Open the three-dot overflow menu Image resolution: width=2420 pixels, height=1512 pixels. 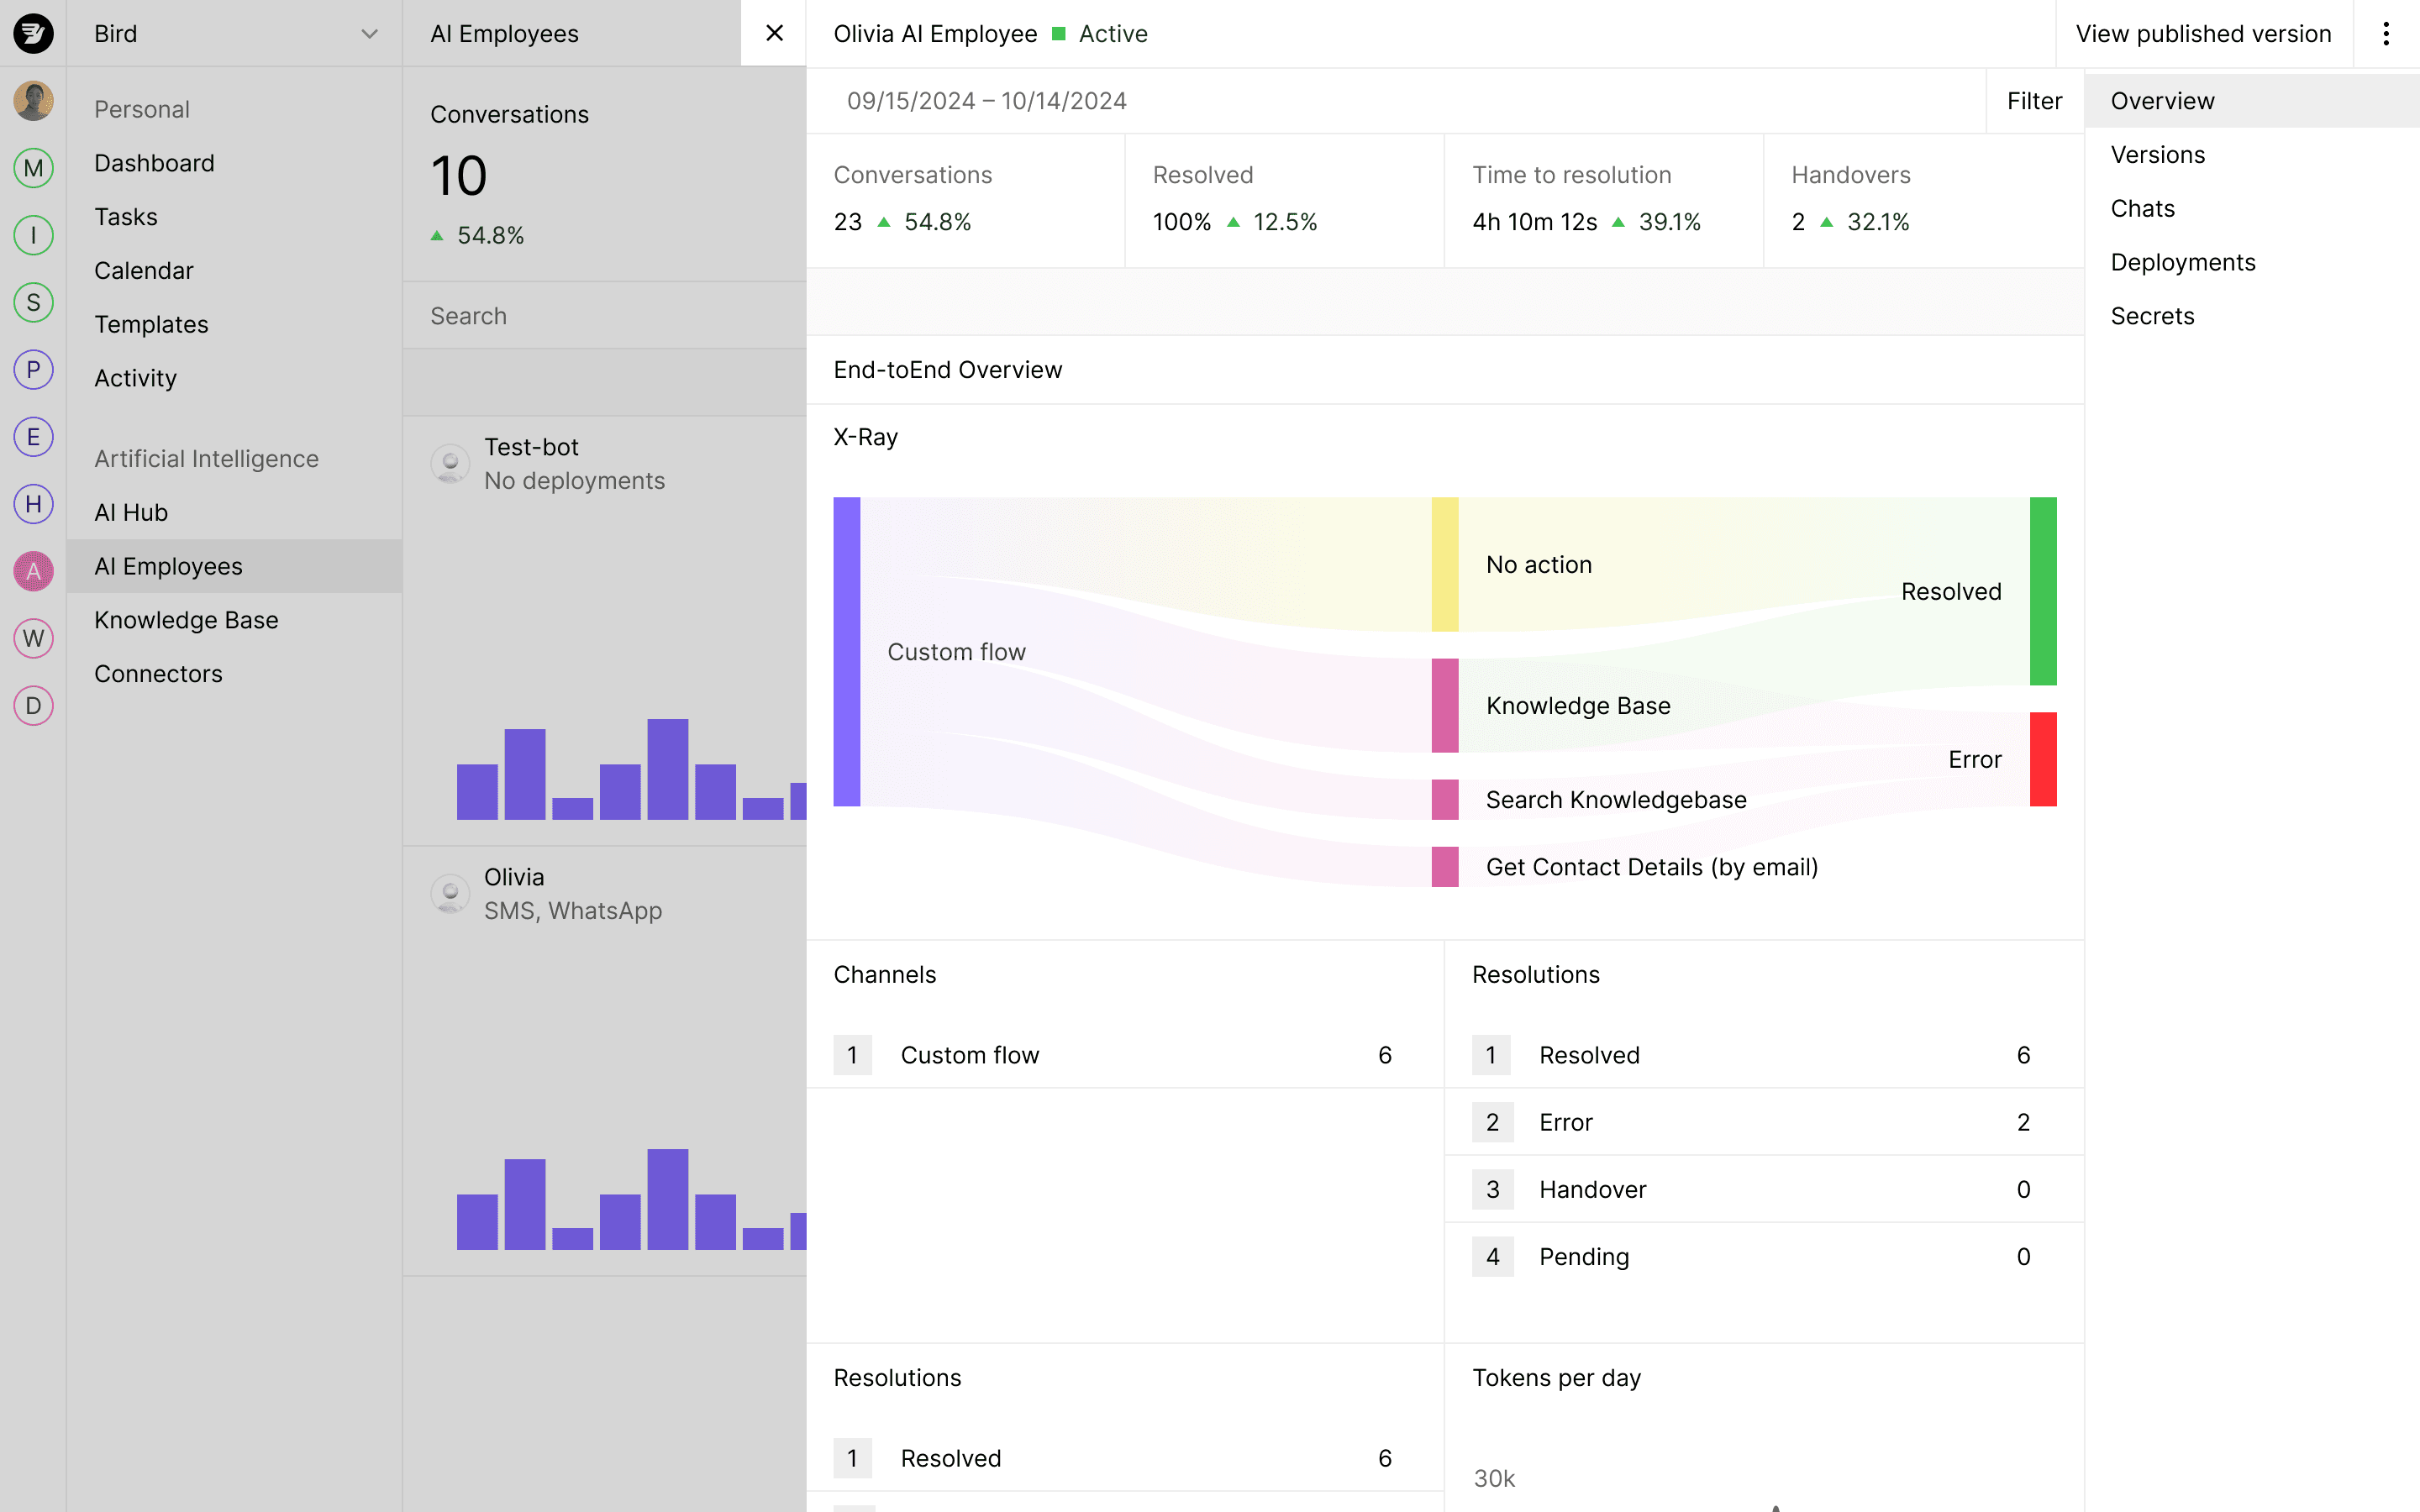[2388, 33]
